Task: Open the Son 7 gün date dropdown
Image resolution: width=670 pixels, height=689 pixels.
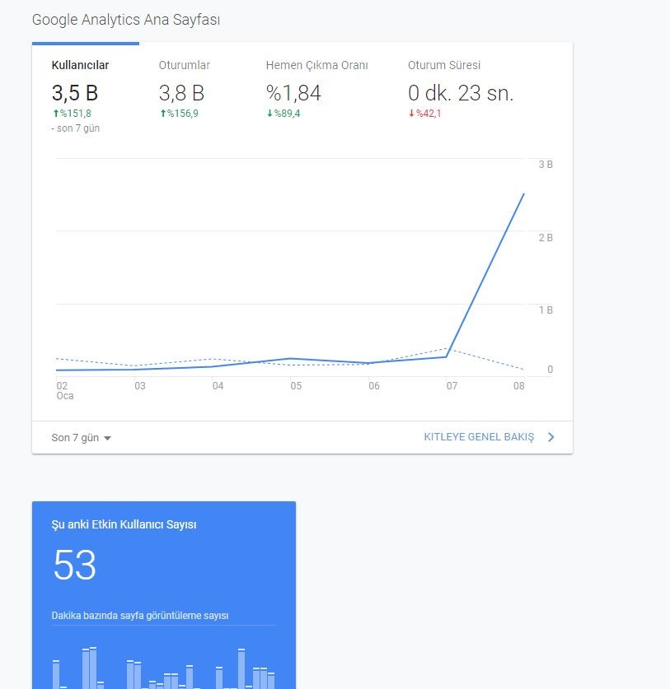Action: (81, 438)
